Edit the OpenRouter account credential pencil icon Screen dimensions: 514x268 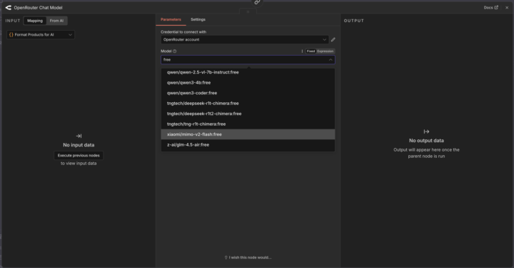point(333,40)
